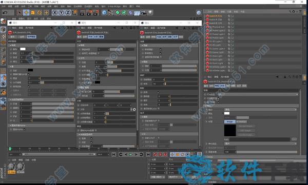Click the green playhead marker on the timeline
The image size is (308, 185).
pyautogui.click(x=10, y=149)
